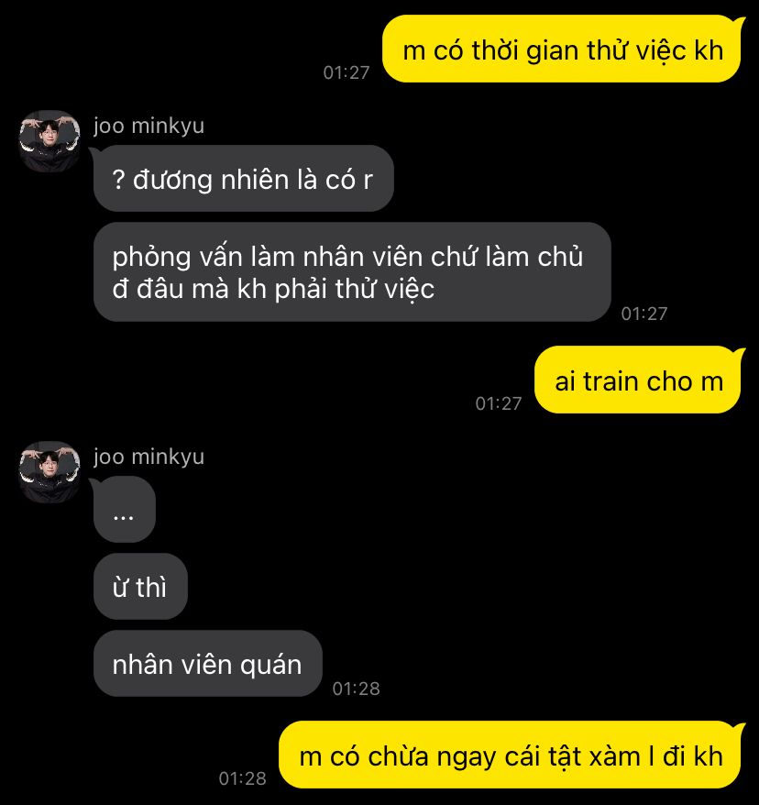Click the 01:27 timestamp beside 'ai train cho m'
The height and width of the screenshot is (805, 759).
click(x=499, y=403)
